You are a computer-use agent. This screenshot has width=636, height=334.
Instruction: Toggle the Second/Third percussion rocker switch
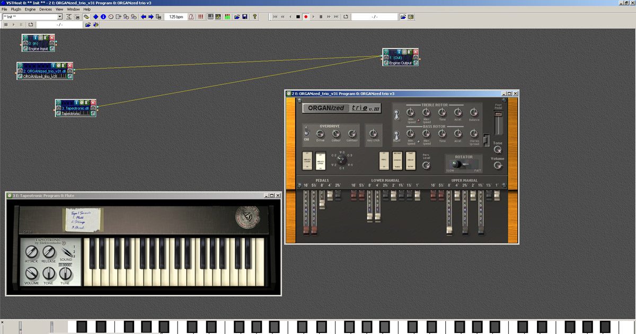pos(397,160)
